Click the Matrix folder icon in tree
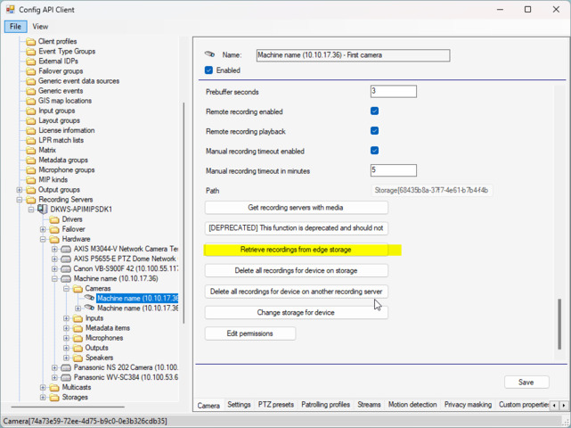The image size is (571, 428). pos(31,151)
